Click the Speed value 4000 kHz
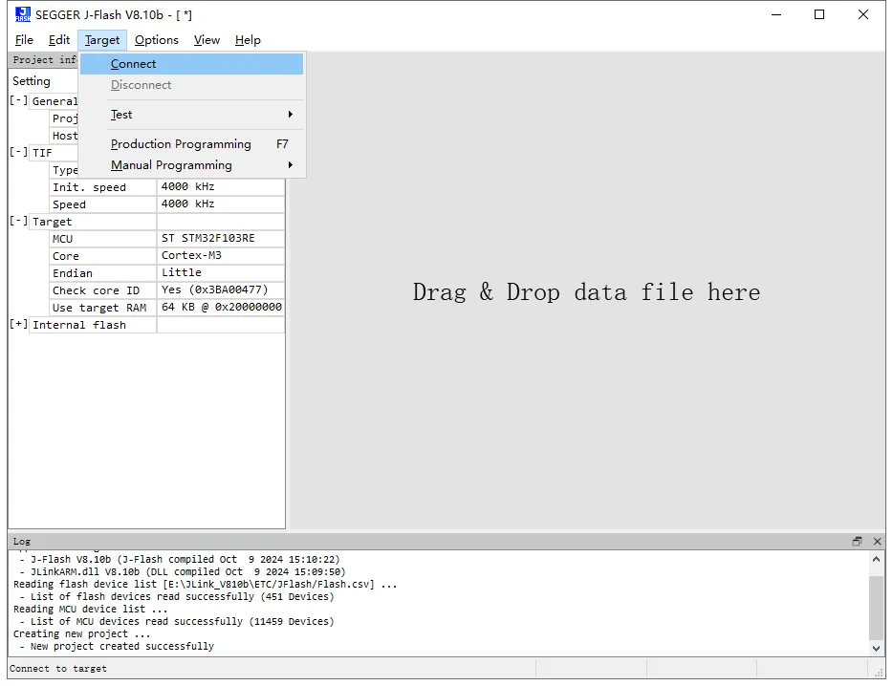Screen dimensions: 893x686 click(221, 204)
